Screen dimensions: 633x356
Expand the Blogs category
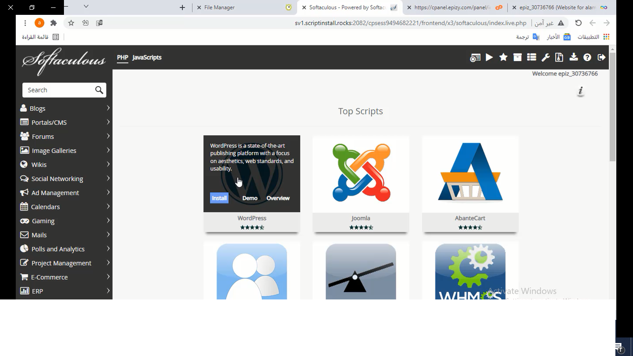(x=65, y=108)
